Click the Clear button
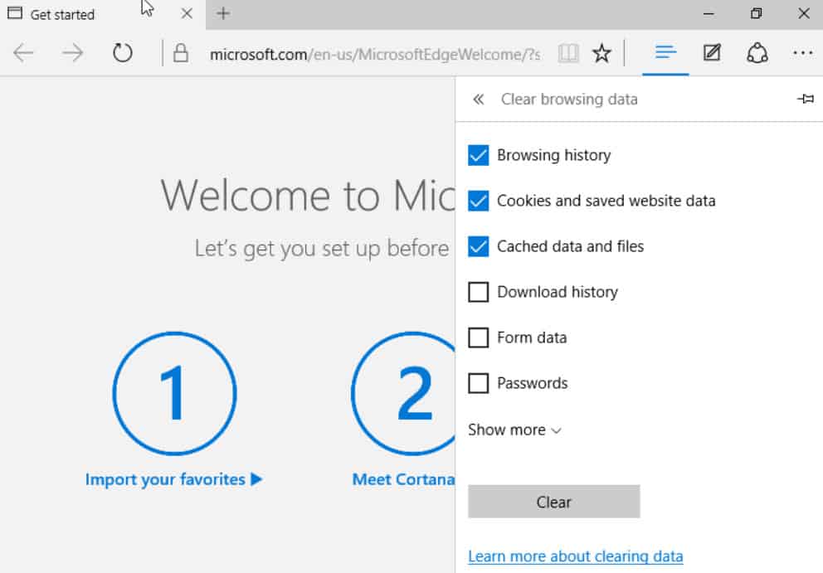The height and width of the screenshot is (573, 823). pos(553,502)
